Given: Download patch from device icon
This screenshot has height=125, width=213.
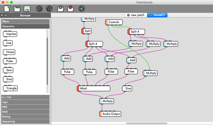Looking at the screenshot, I should [x=60, y=9].
